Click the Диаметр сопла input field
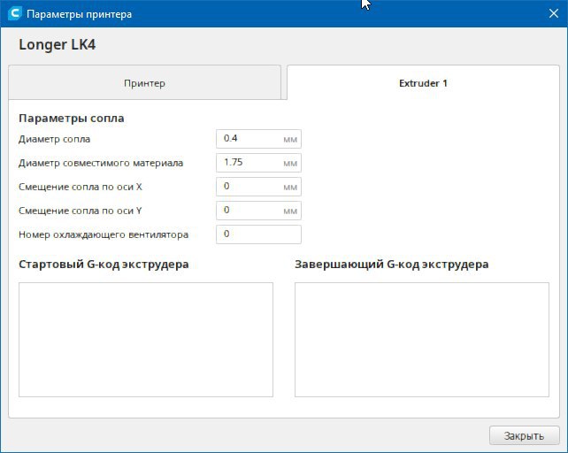Image resolution: width=568 pixels, height=453 pixels. click(258, 139)
